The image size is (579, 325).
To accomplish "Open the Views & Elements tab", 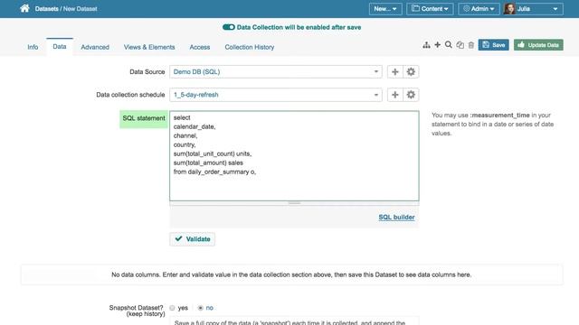I will tap(149, 47).
